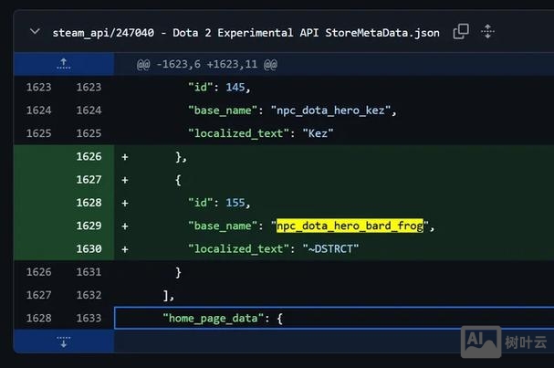Click new line number 1632
554x368 pixels.
(89, 295)
